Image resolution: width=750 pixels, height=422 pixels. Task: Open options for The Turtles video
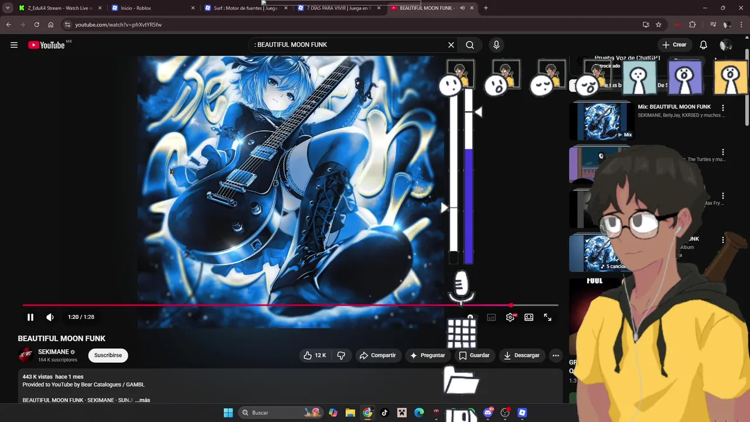point(723,152)
